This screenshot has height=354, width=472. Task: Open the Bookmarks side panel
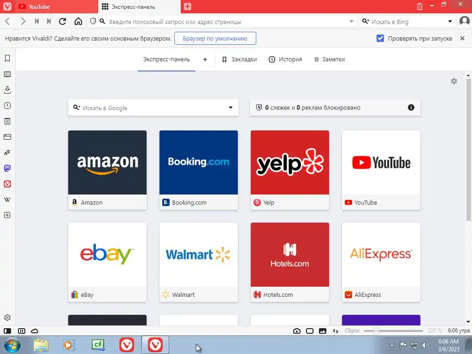[7, 59]
